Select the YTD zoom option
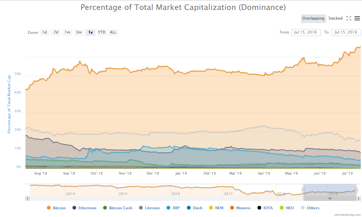 [x=102, y=32]
